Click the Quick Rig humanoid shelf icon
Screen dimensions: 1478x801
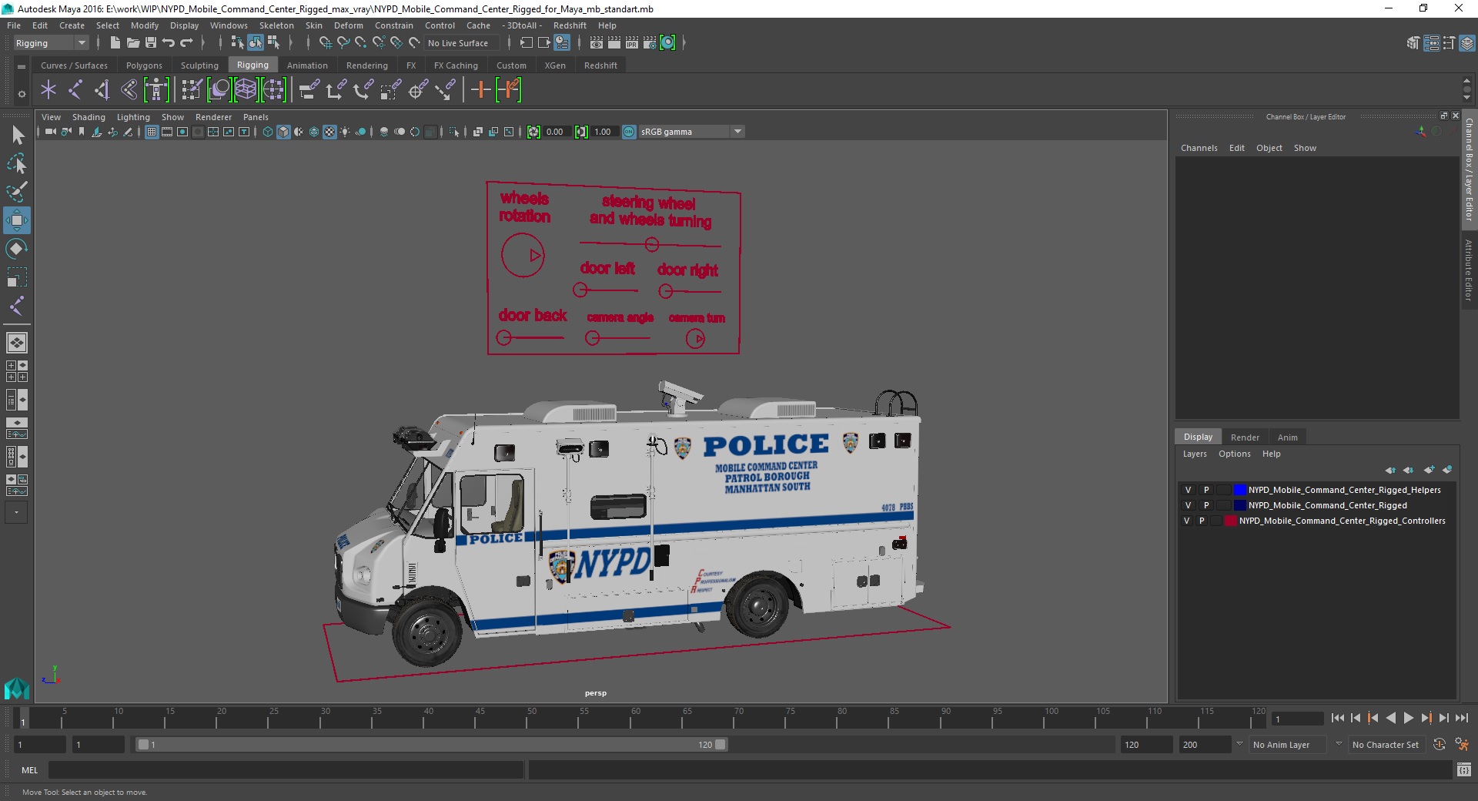click(x=156, y=90)
